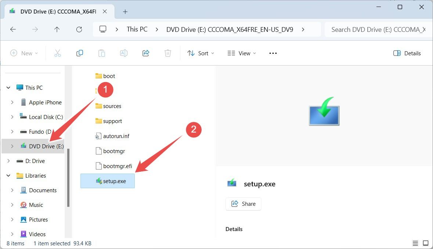The height and width of the screenshot is (249, 433).
Task: Switch to large thumbnails via status bar icon
Action: [426, 243]
